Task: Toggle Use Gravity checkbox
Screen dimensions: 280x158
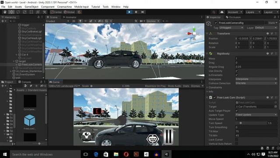Action: (236, 71)
